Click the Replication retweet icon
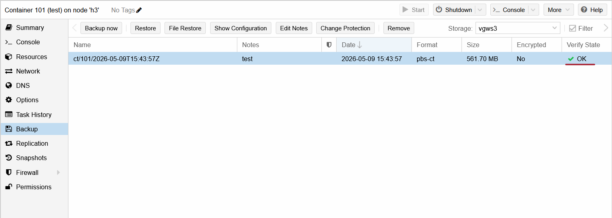 click(x=8, y=143)
